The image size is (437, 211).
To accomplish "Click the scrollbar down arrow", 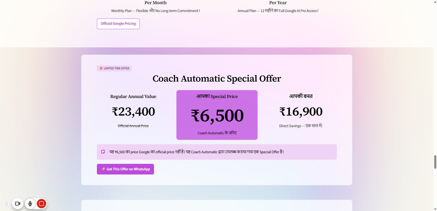I will click(x=435, y=209).
